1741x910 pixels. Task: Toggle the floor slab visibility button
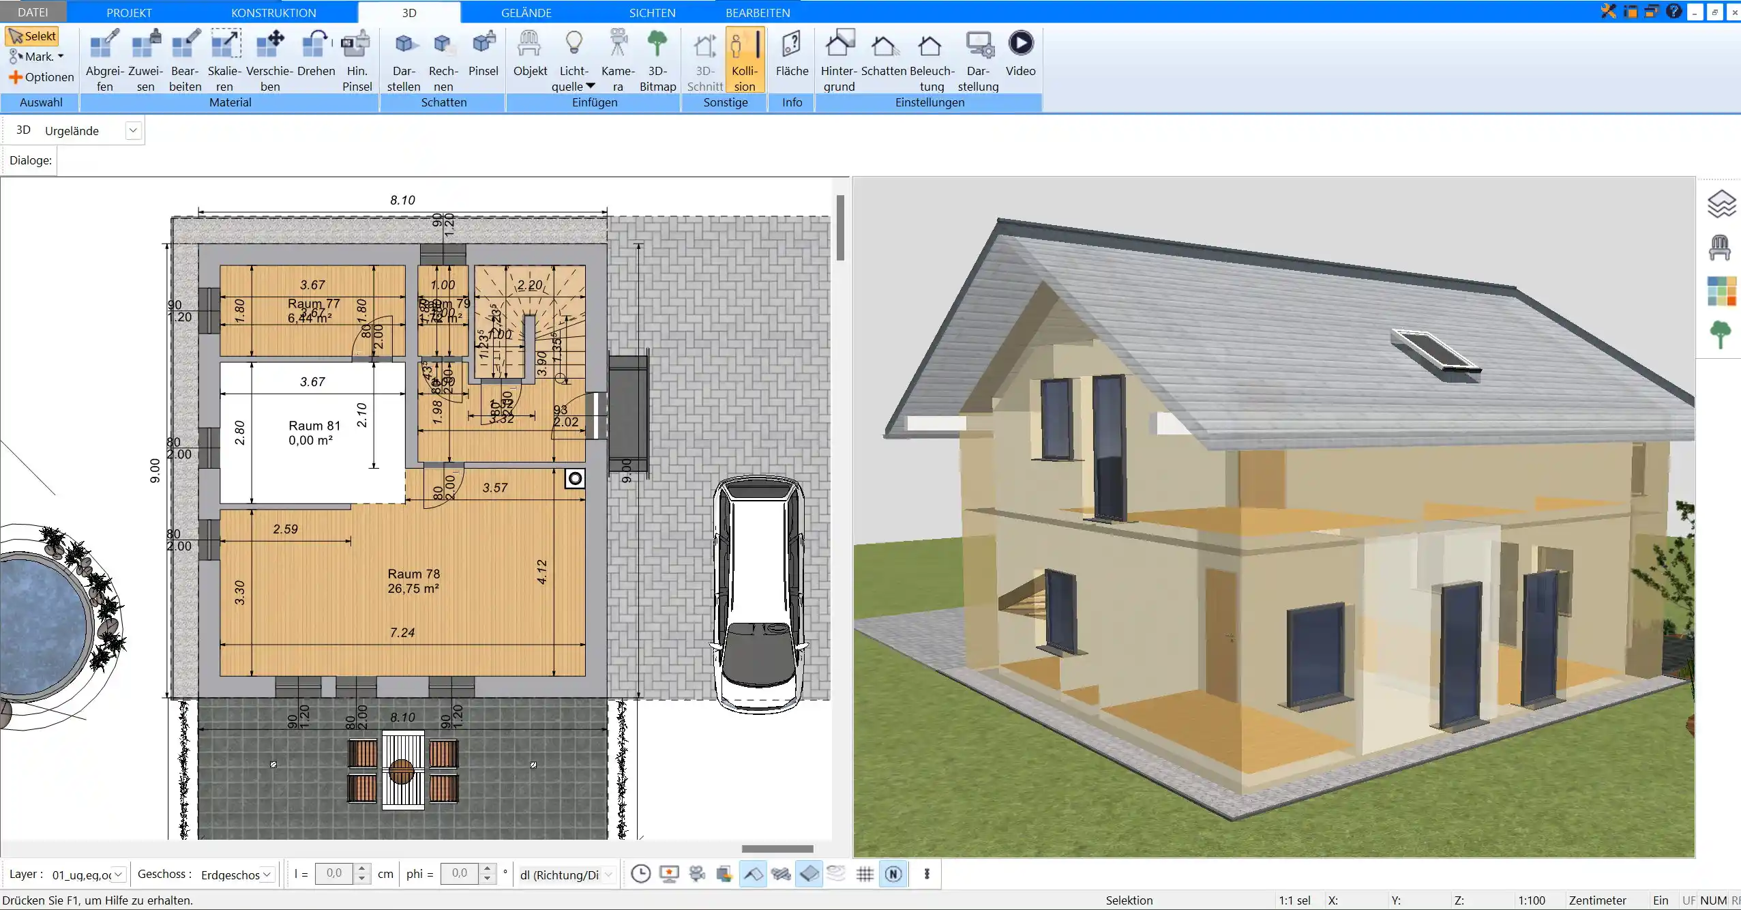pos(809,874)
